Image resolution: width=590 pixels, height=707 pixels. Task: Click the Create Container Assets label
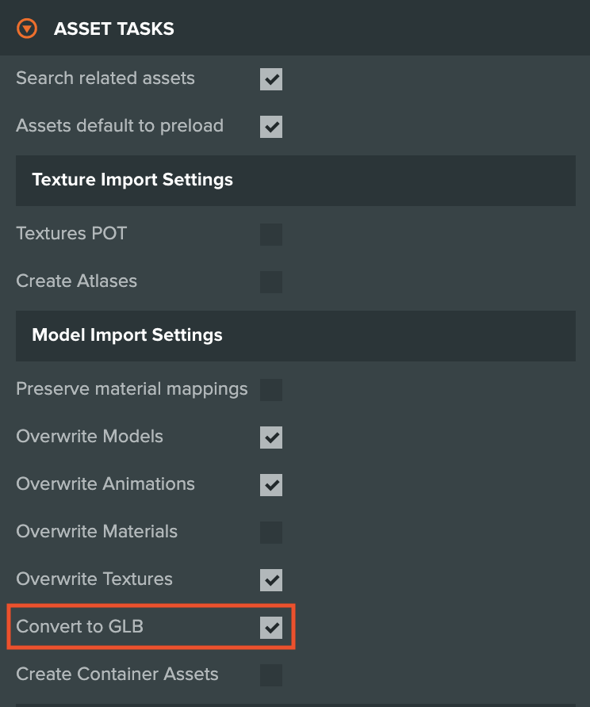coord(117,675)
